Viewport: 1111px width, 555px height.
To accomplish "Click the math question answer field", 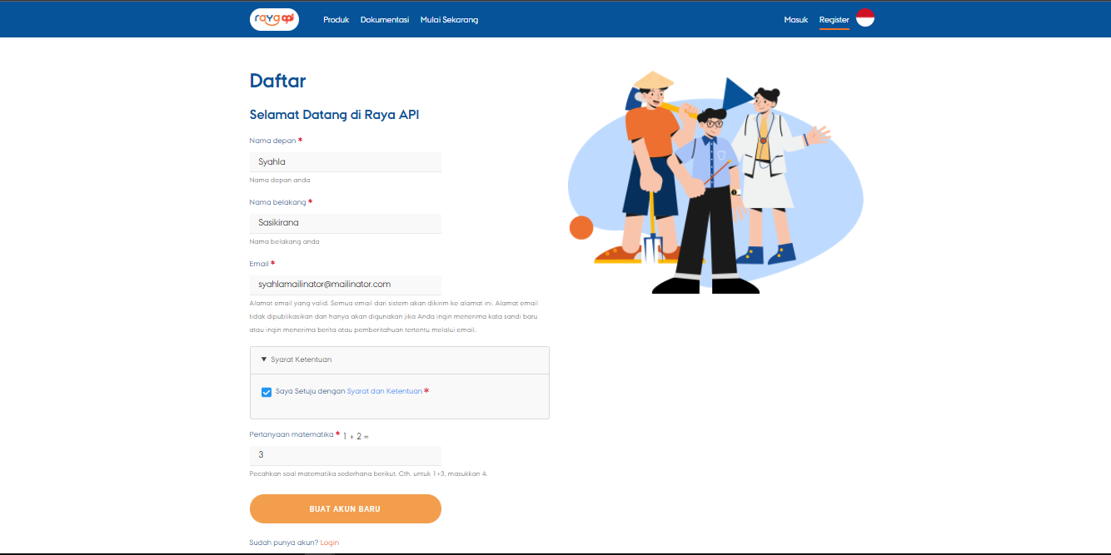I will click(x=345, y=455).
